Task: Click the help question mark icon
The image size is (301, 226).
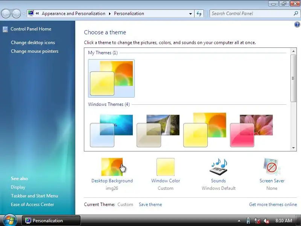Action: 297,24
